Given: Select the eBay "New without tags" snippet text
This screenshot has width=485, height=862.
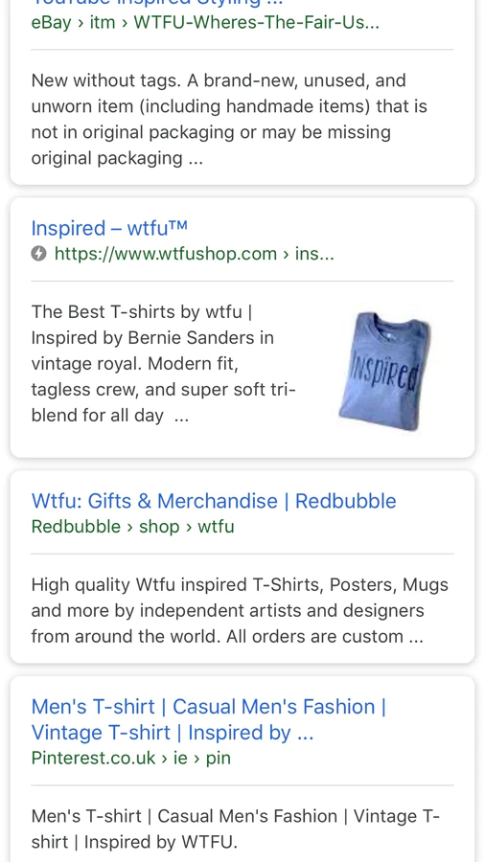Looking at the screenshot, I should pyautogui.click(x=229, y=120).
